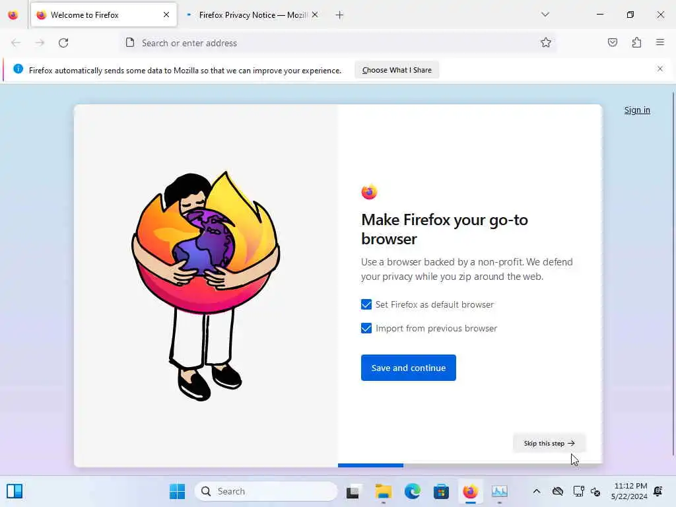Dismiss the data sharing notification bar
676x507 pixels.
660,69
